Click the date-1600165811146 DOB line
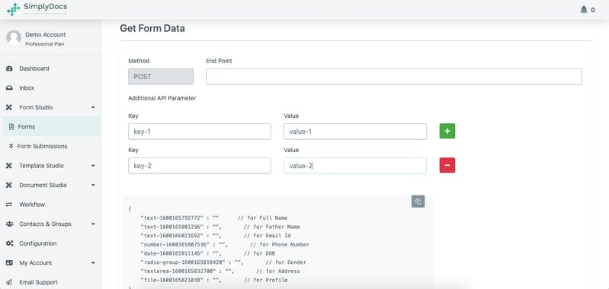Screen dimensions: 609x289 coord(208,253)
